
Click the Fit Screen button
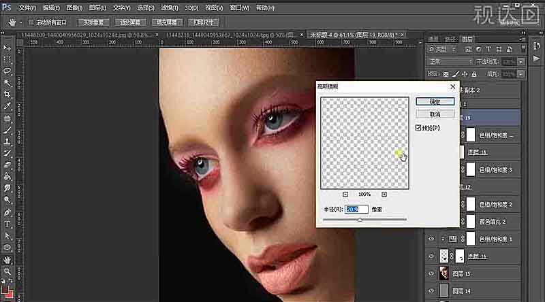click(x=130, y=22)
